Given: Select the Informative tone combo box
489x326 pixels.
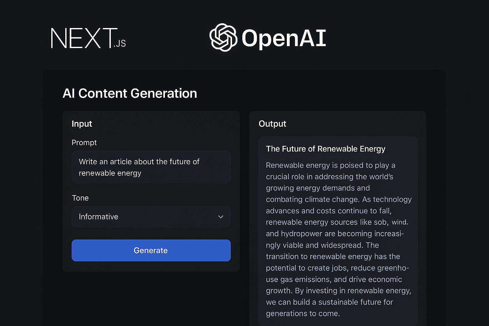Looking at the screenshot, I should pos(151,217).
